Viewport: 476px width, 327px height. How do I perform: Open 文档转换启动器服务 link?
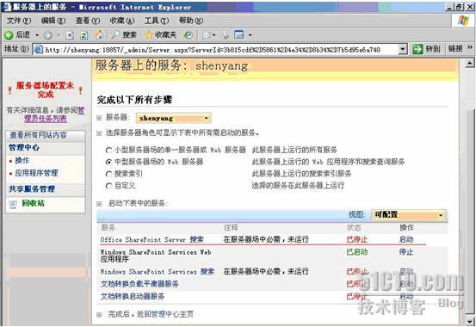point(133,296)
